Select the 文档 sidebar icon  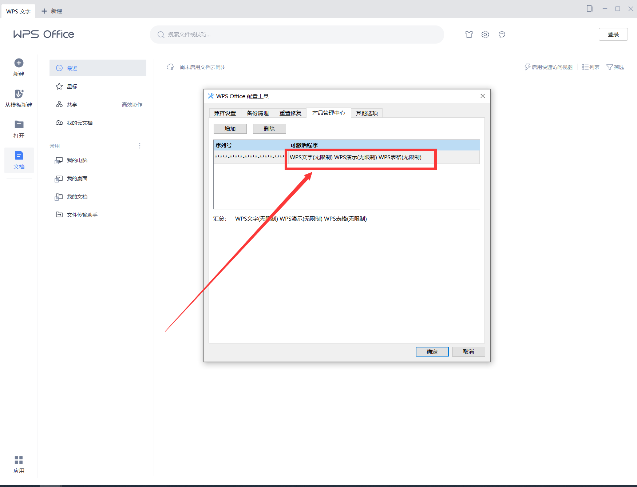tap(19, 156)
